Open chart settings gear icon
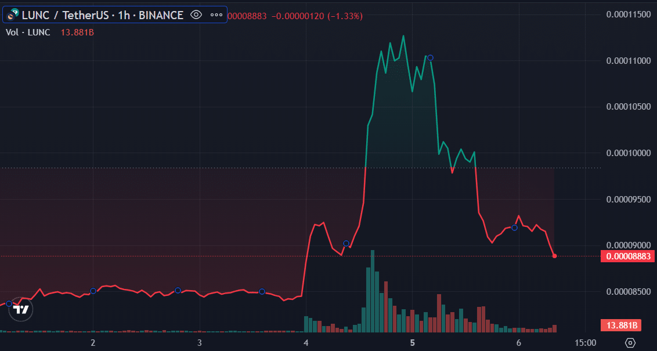This screenshot has height=351, width=657. (x=630, y=343)
